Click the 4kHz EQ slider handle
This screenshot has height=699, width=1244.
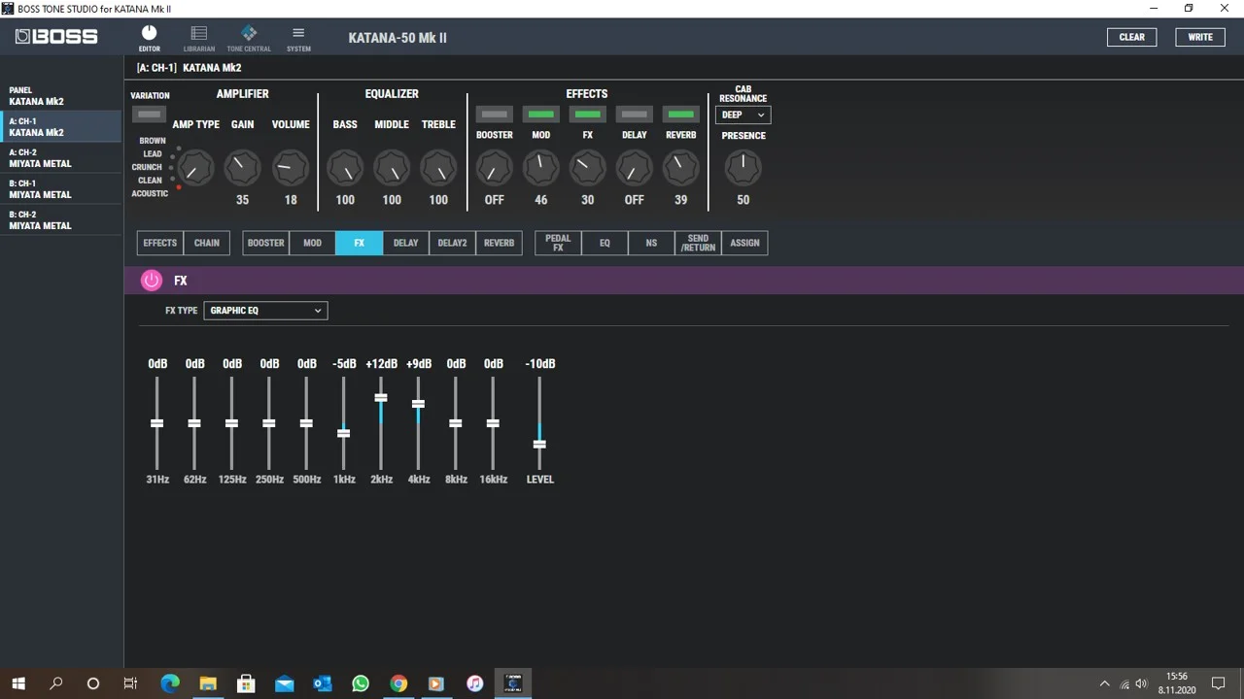[418, 404]
